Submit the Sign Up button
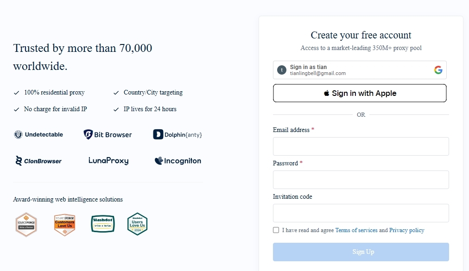 [361, 252]
